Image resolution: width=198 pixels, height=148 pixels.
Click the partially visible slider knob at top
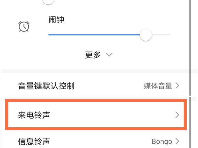(48, 1)
